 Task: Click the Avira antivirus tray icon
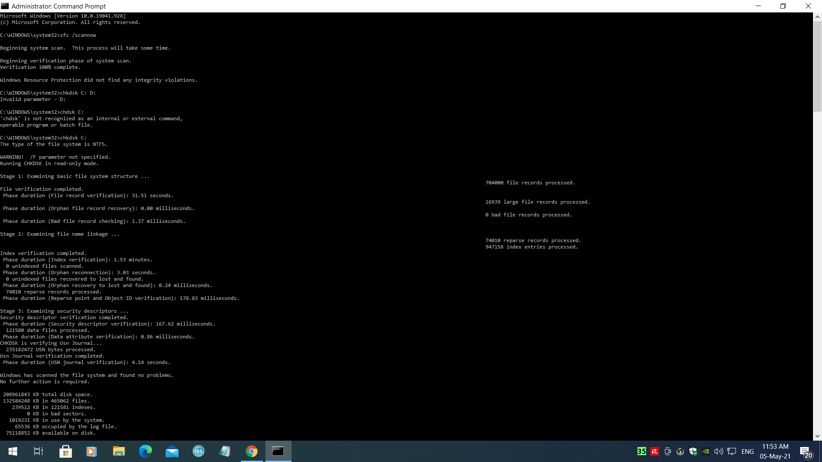click(655, 451)
